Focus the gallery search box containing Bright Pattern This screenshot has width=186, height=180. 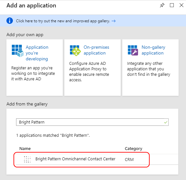(92, 122)
